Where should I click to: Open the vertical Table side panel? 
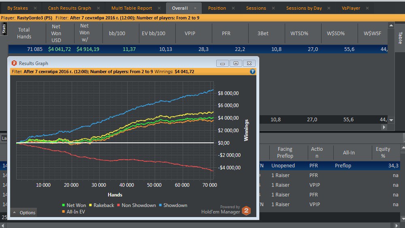[400, 38]
